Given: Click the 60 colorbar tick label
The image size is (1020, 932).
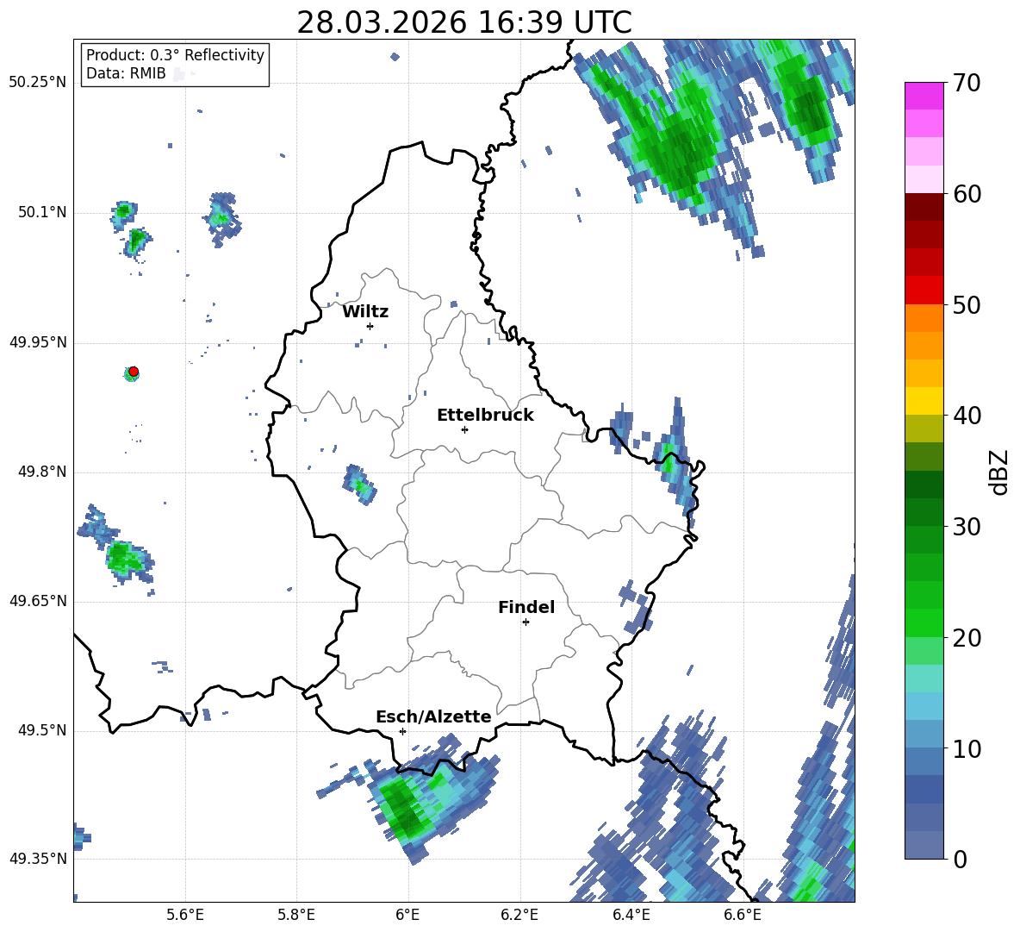Looking at the screenshot, I should tap(966, 194).
